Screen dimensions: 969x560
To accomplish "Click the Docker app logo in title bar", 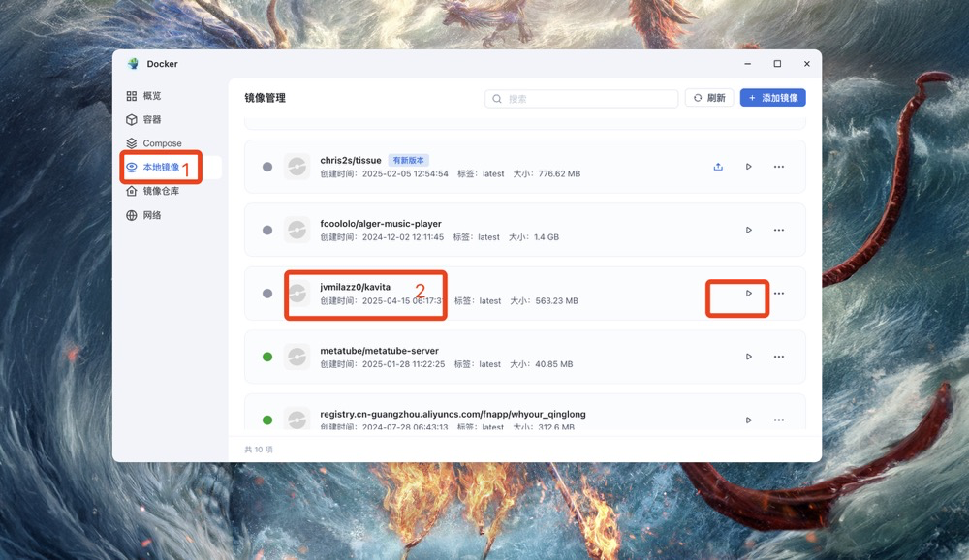I will pos(133,64).
